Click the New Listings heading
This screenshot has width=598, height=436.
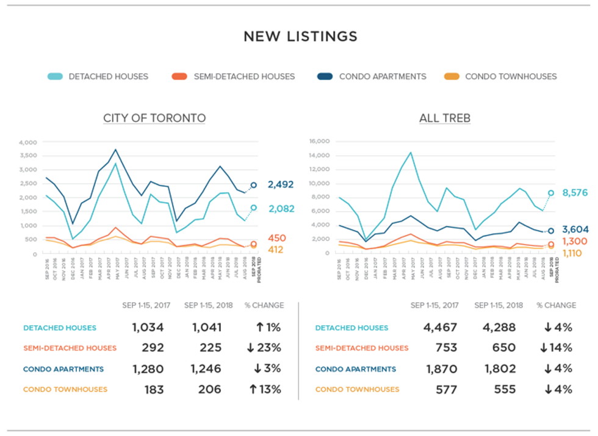tap(300, 36)
